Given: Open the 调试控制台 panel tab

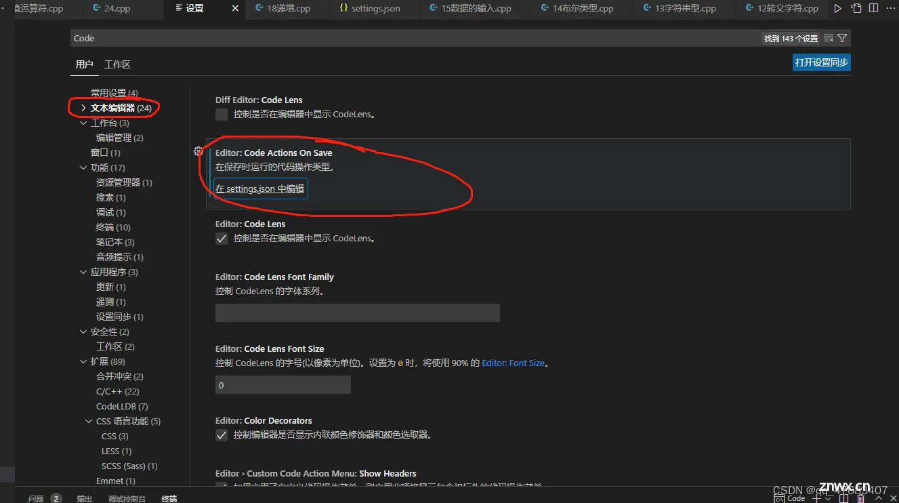Looking at the screenshot, I should pos(127,498).
